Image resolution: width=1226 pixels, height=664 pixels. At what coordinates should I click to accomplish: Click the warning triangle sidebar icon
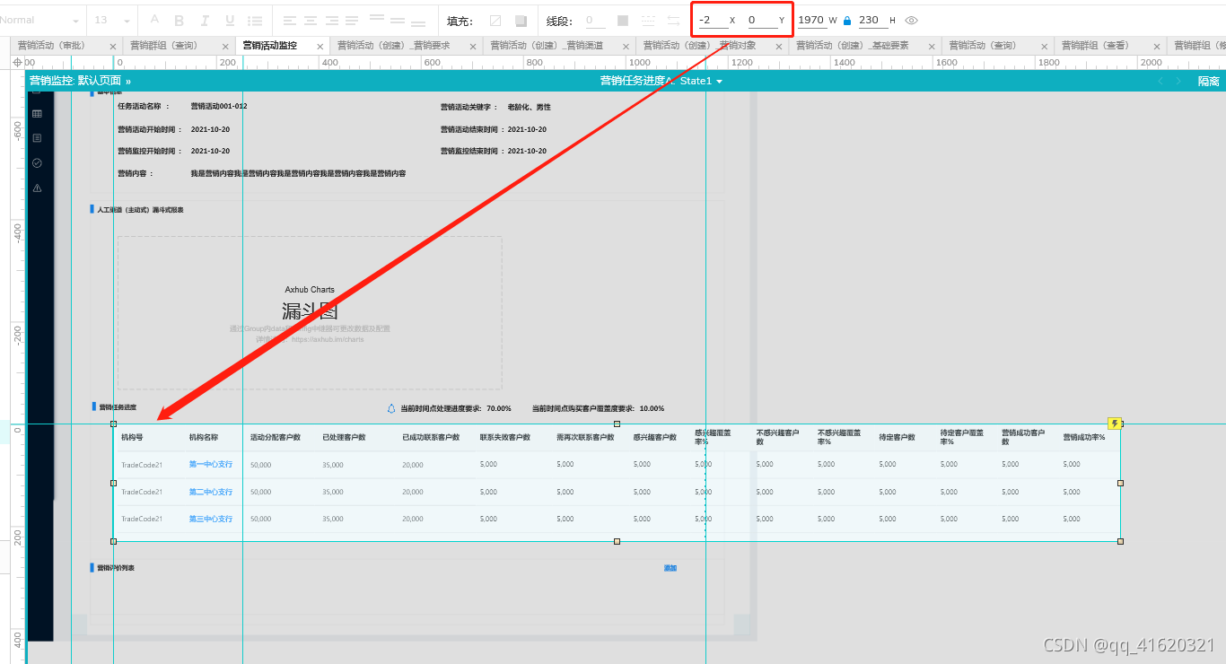point(37,188)
